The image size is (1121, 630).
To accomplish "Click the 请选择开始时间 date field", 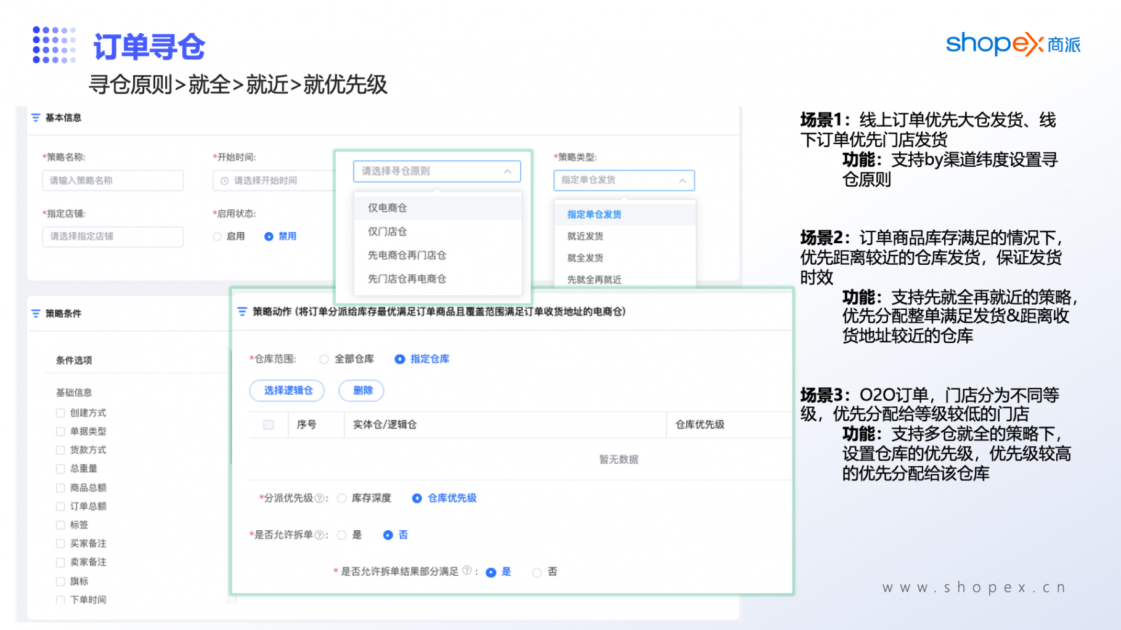I will pyautogui.click(x=274, y=180).
